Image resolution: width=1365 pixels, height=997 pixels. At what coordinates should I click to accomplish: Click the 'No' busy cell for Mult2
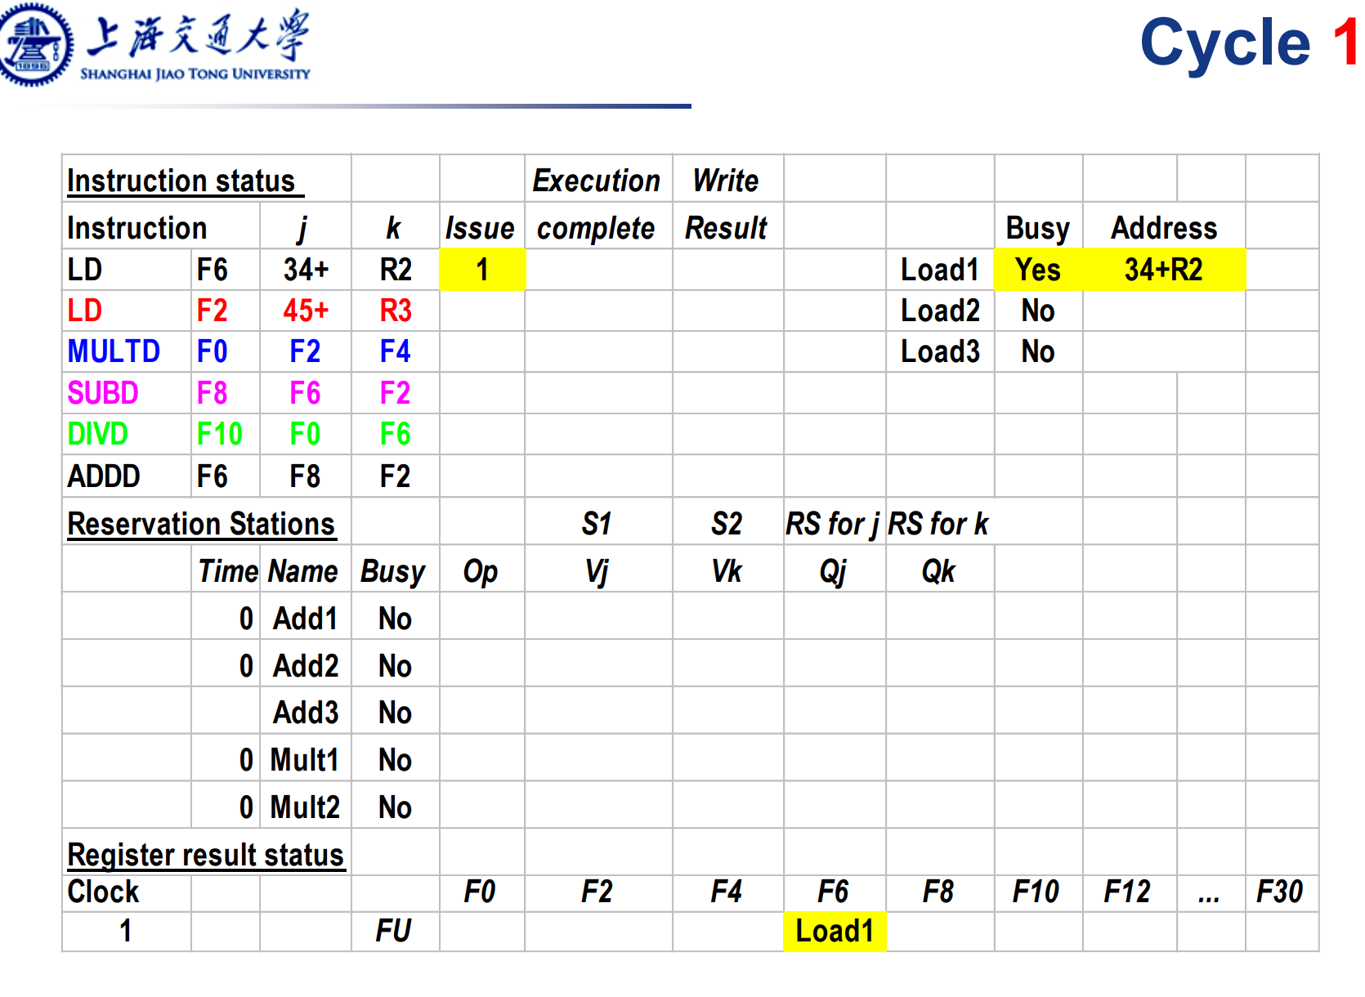[395, 807]
